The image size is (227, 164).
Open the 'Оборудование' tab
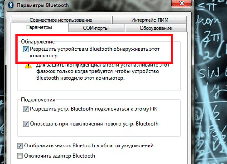(x=156, y=28)
